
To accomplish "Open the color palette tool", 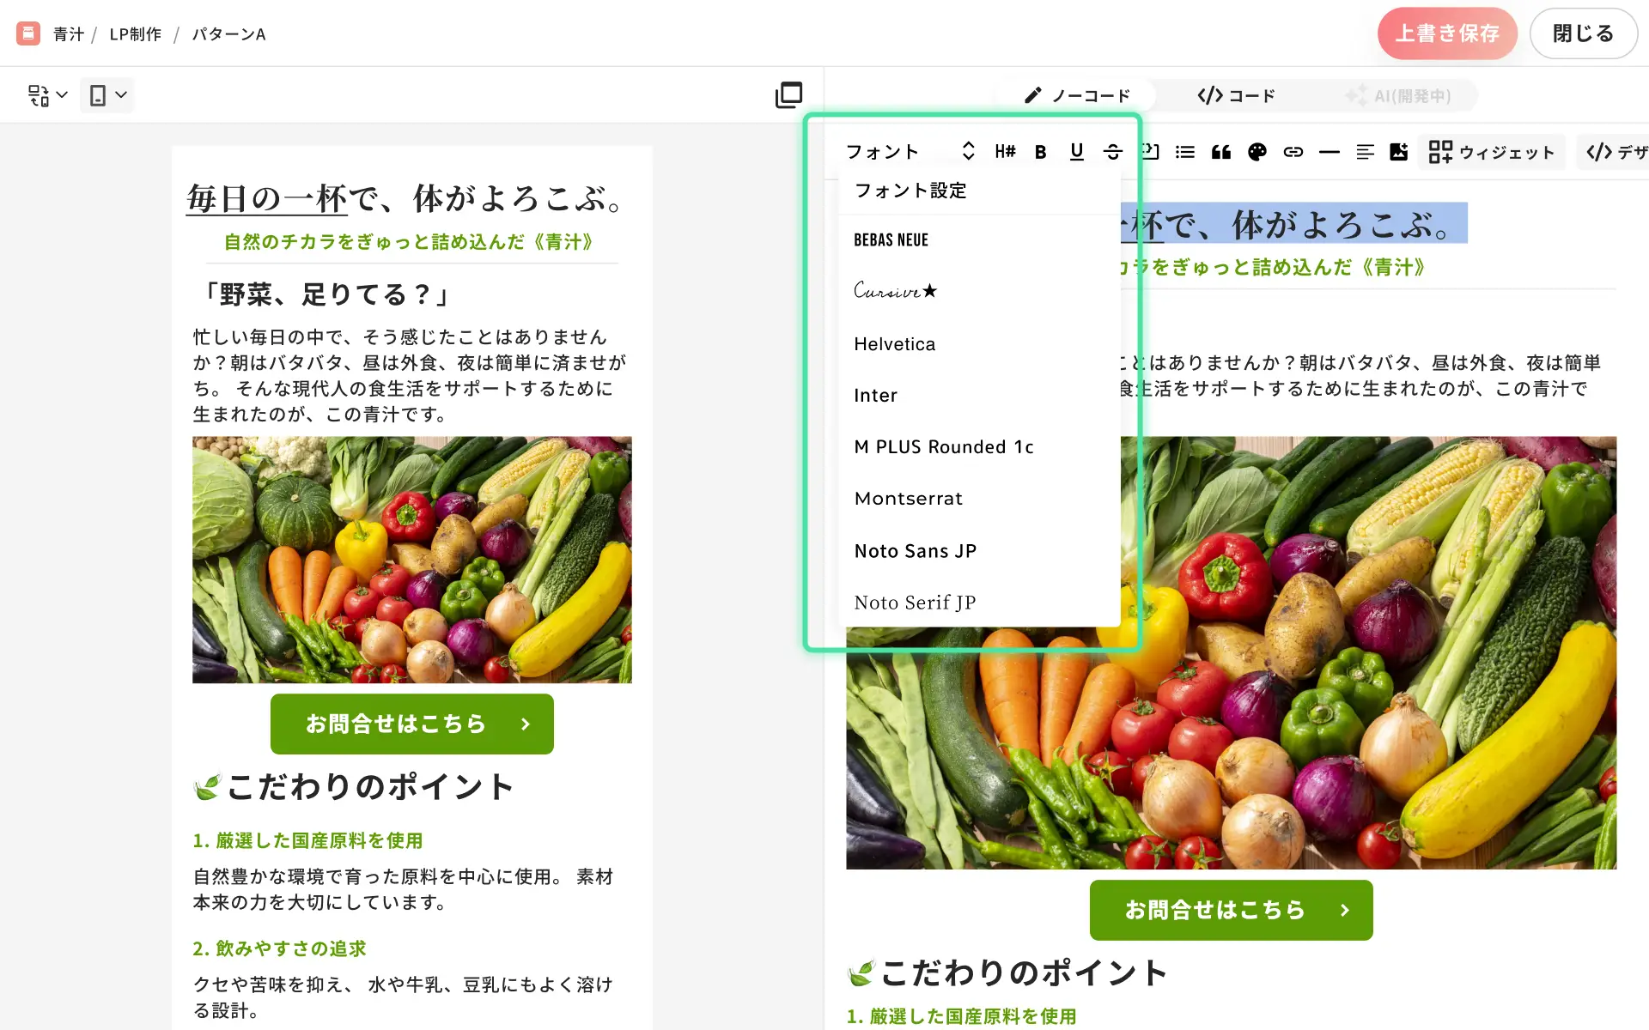I will coord(1257,152).
